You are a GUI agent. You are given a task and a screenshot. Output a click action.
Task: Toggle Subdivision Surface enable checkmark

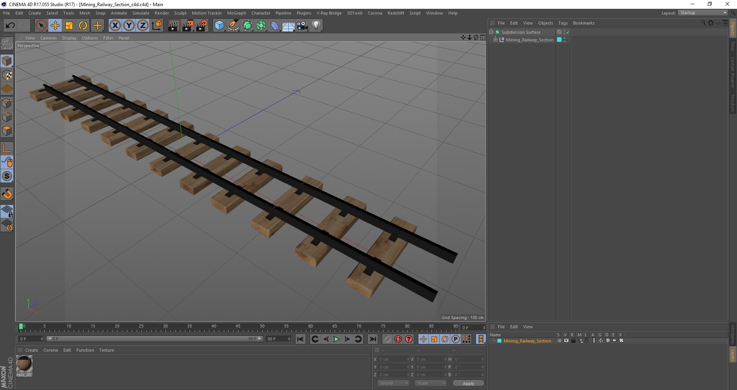point(568,32)
